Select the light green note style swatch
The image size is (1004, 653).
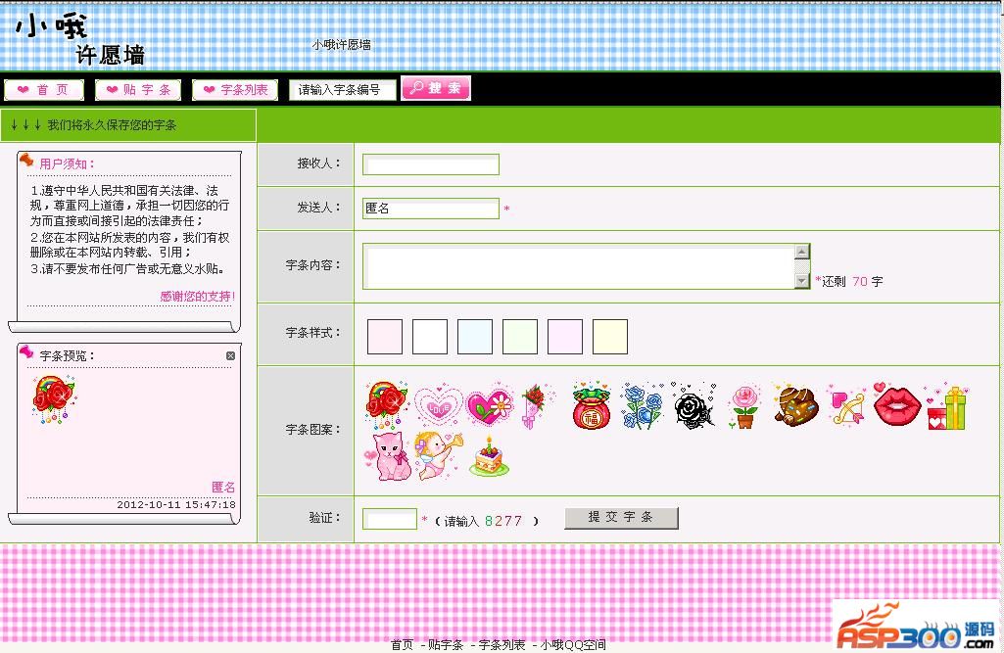(x=520, y=337)
